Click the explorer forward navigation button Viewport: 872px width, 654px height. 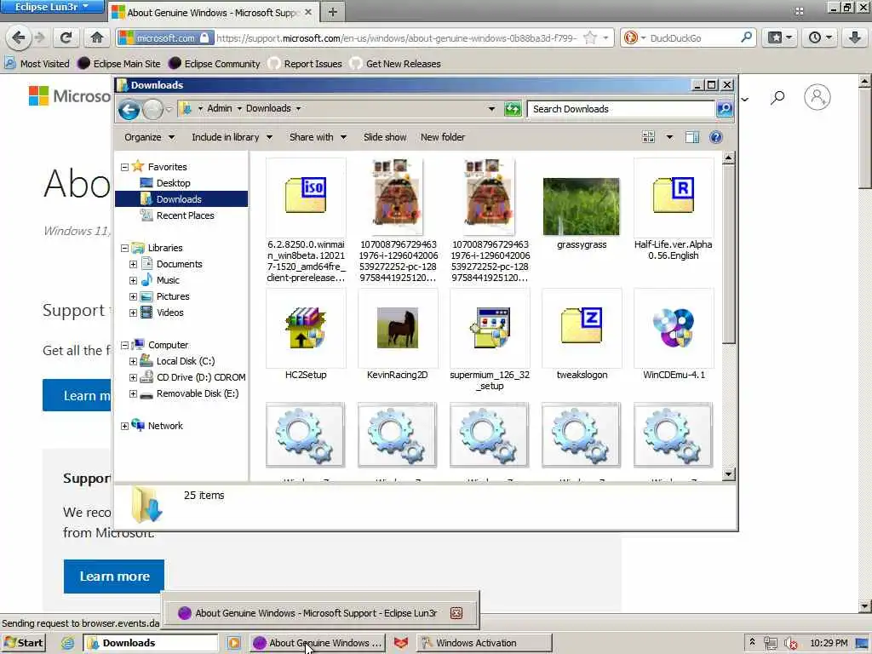(153, 109)
